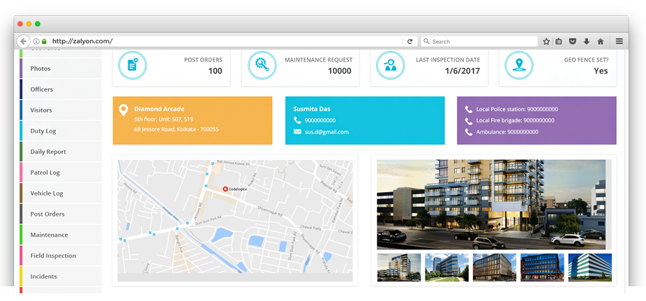This screenshot has width=646, height=301.
Task: Open the browser hamburger menu
Action: tap(619, 41)
